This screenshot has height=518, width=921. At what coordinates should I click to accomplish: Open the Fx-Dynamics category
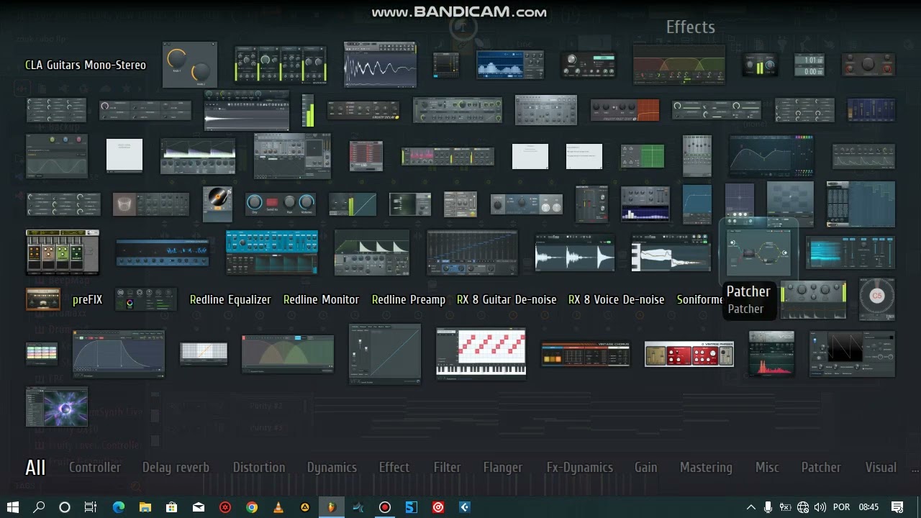(580, 468)
